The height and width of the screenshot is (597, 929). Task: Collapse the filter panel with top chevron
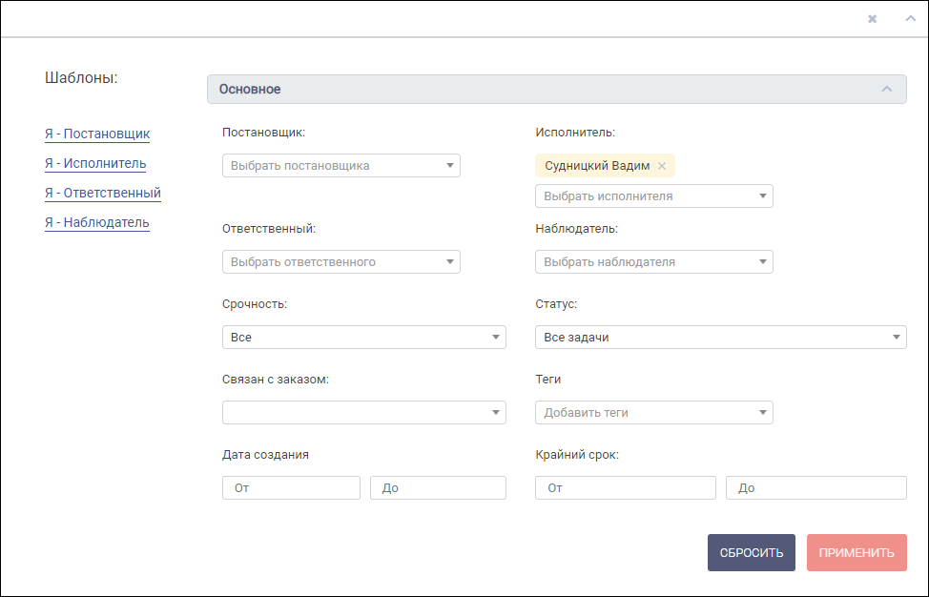[911, 18]
